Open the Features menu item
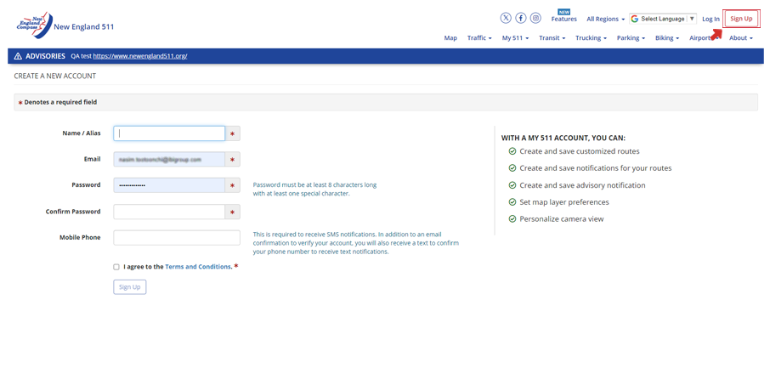Screen dimensions: 770x368 point(563,19)
